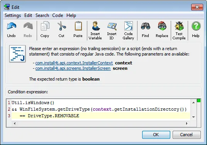Open the Code menu
This screenshot has height=145, width=207.
click(x=58, y=15)
